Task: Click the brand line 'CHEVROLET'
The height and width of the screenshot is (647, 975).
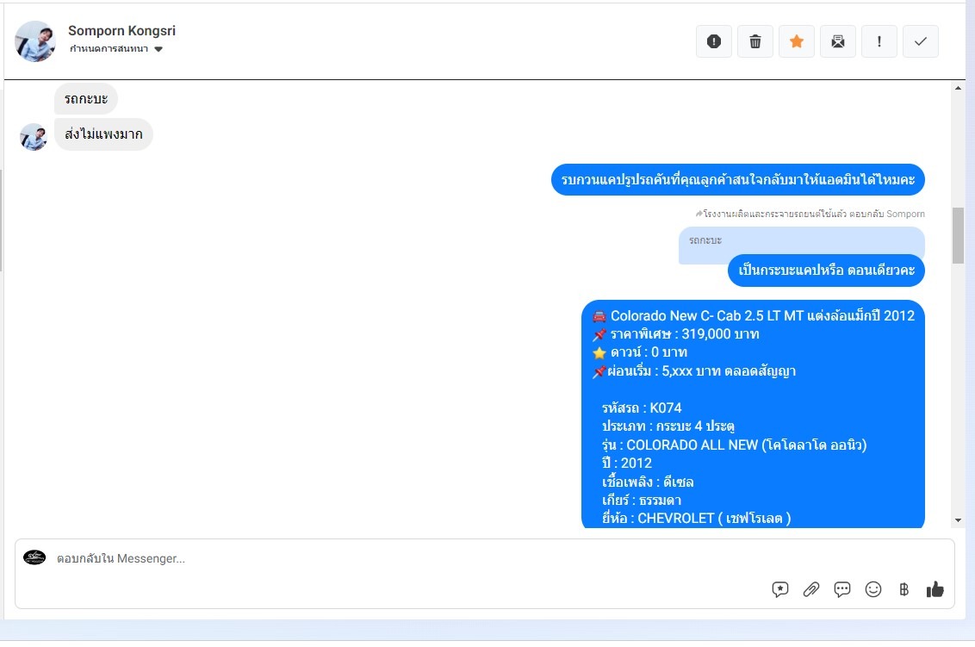Action: pyautogui.click(x=697, y=519)
